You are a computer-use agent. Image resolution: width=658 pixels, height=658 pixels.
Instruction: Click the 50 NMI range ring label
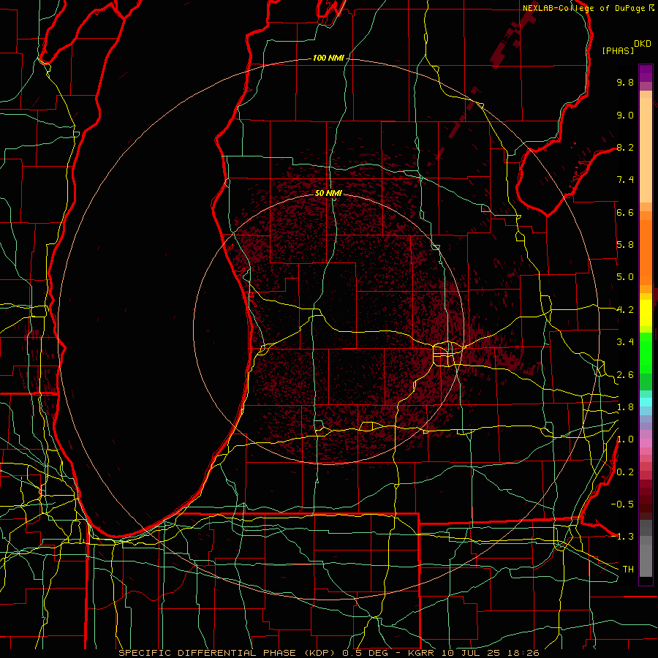328,193
